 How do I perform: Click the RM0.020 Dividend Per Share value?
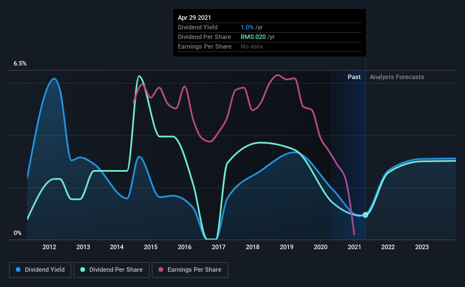(253, 37)
